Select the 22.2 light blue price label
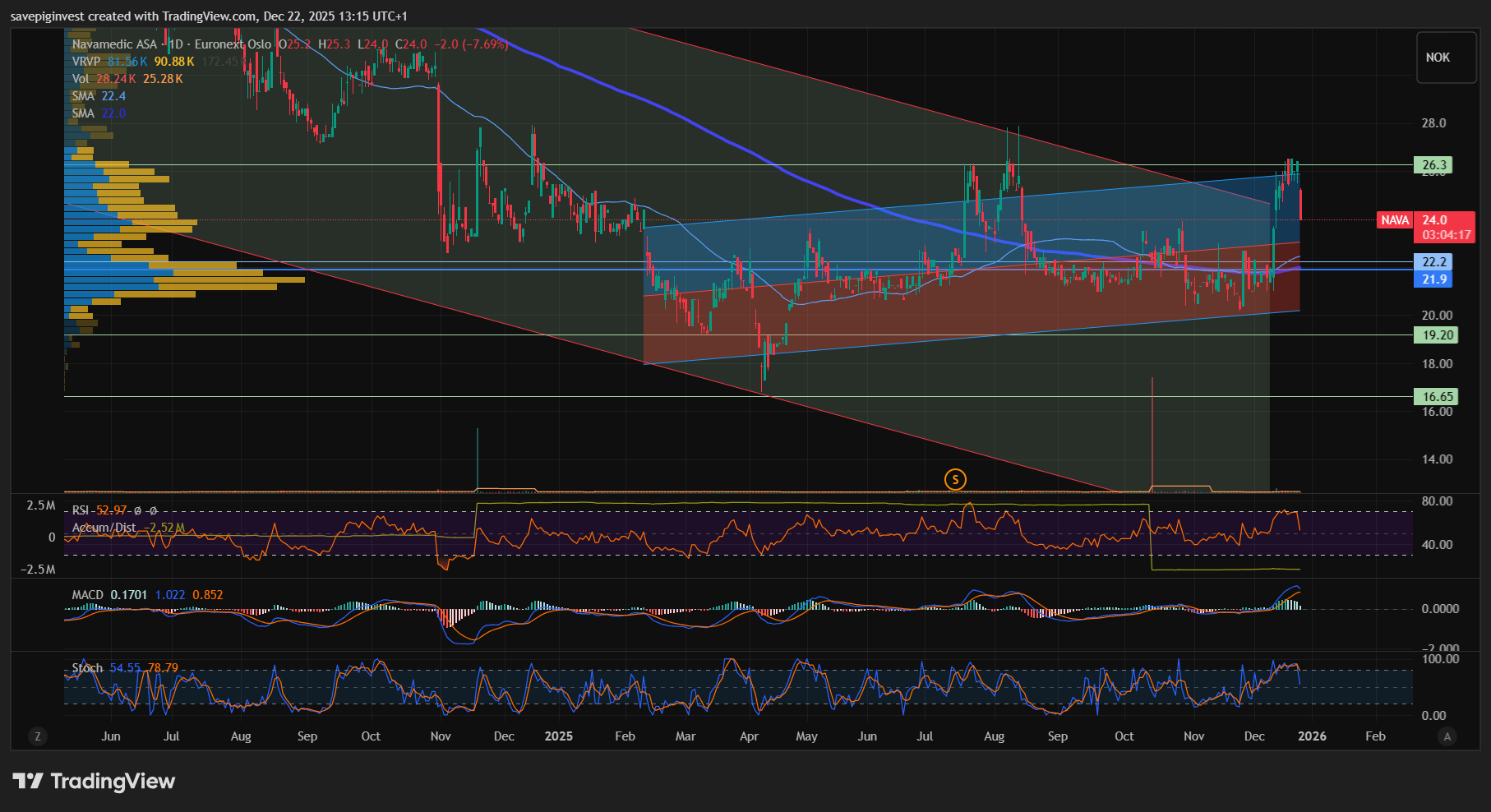The image size is (1491, 812). tap(1433, 262)
